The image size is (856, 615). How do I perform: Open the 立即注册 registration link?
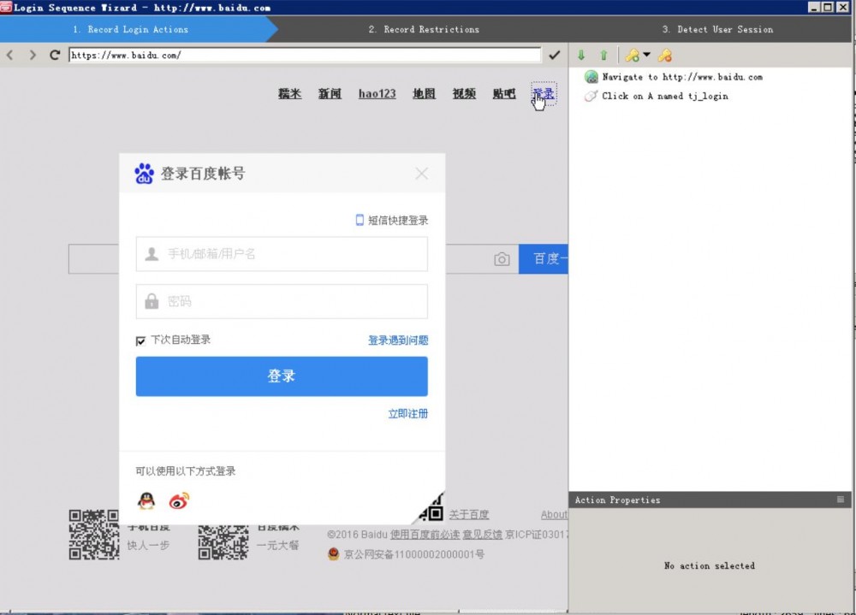408,413
